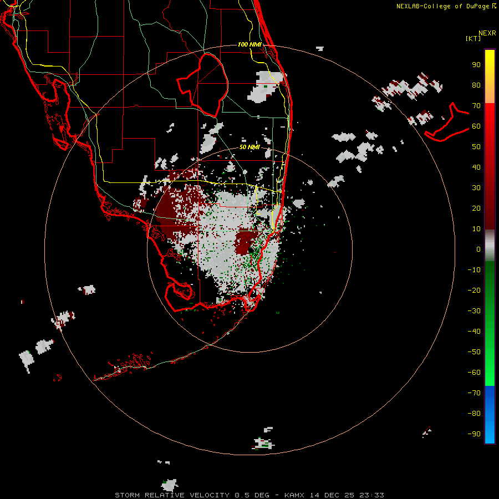Image resolution: width=499 pixels, height=499 pixels.
Task: Click the 20 value on velocity scale
Action: click(476, 208)
